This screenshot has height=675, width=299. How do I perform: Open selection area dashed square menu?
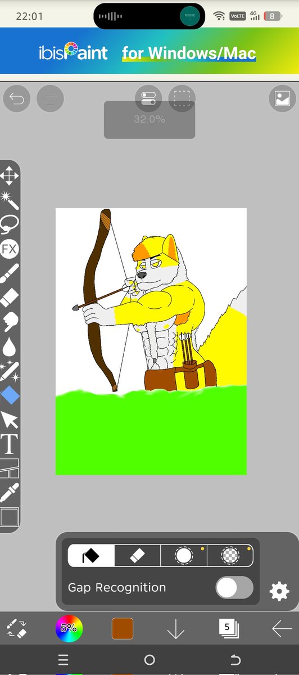182,100
